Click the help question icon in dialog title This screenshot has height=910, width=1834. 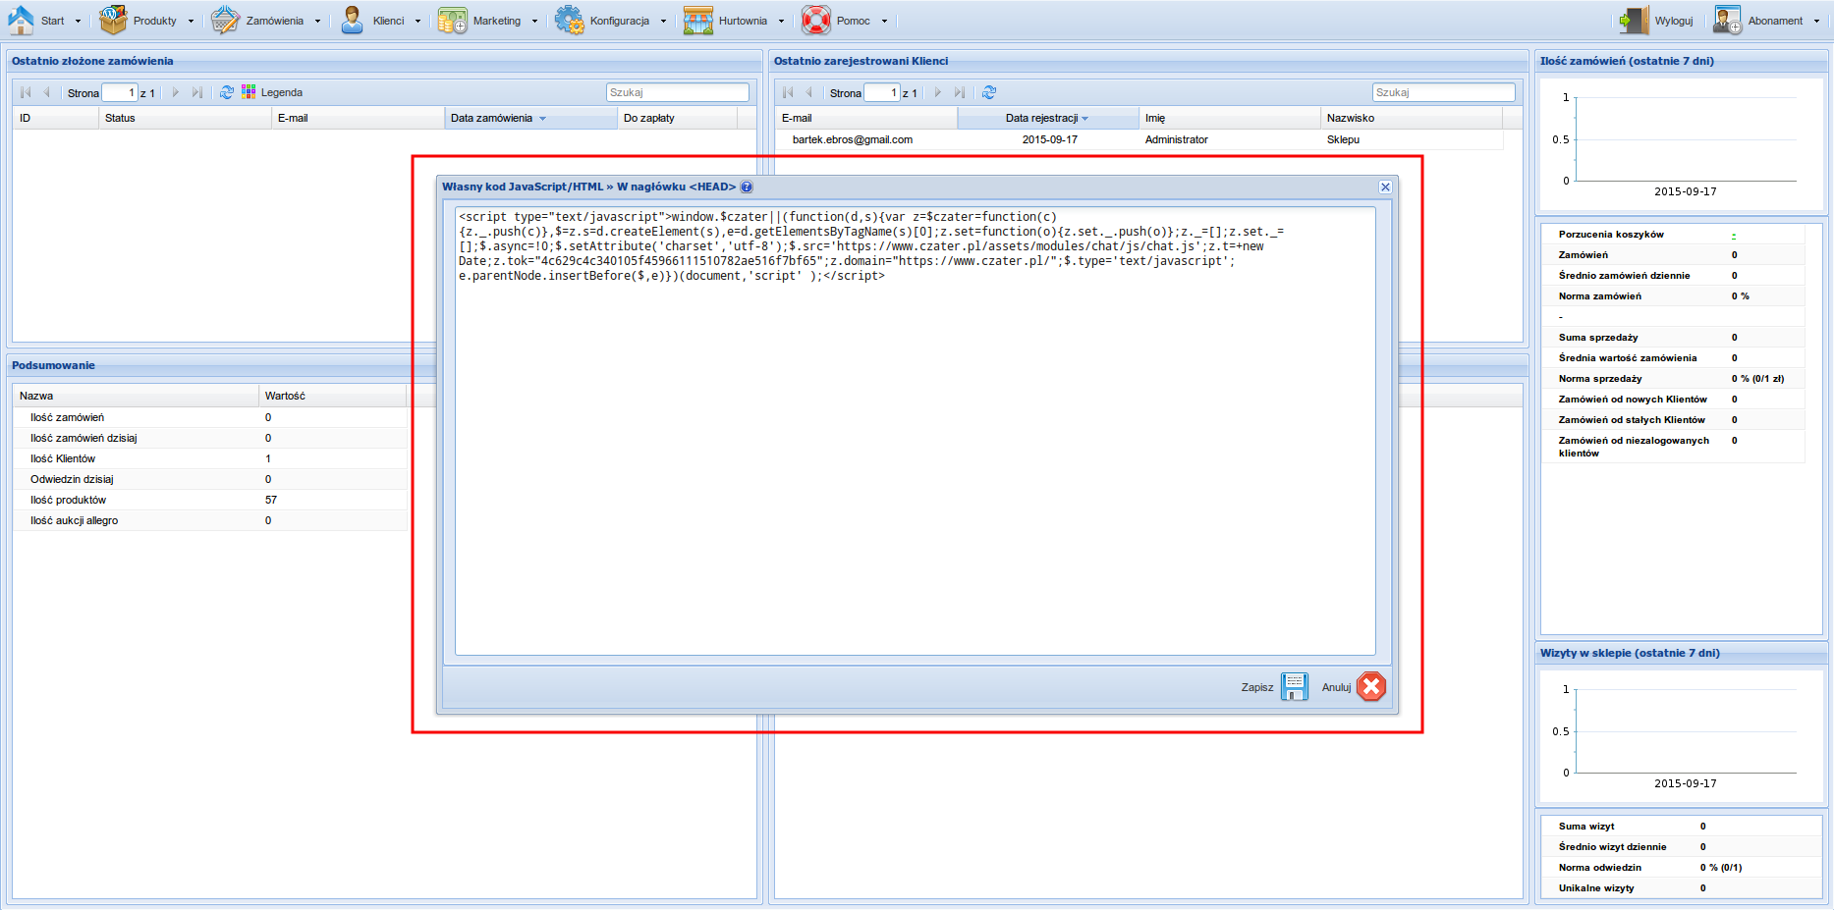pos(747,187)
